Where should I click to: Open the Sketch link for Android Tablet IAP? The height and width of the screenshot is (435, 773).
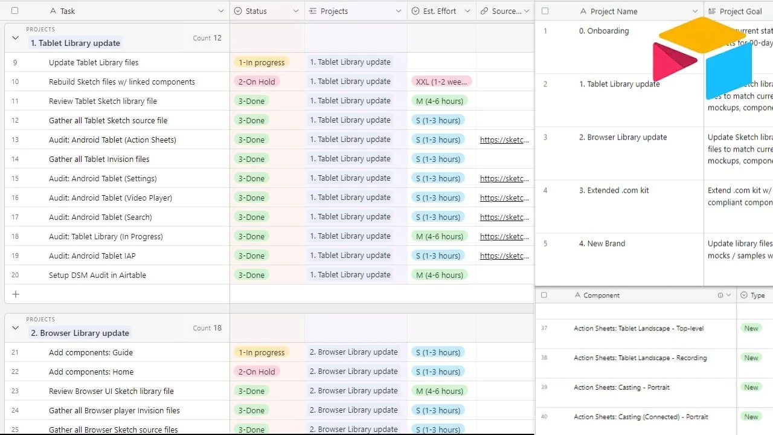tap(505, 256)
